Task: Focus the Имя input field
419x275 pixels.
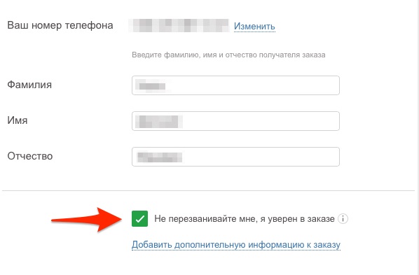Action: [x=235, y=121]
